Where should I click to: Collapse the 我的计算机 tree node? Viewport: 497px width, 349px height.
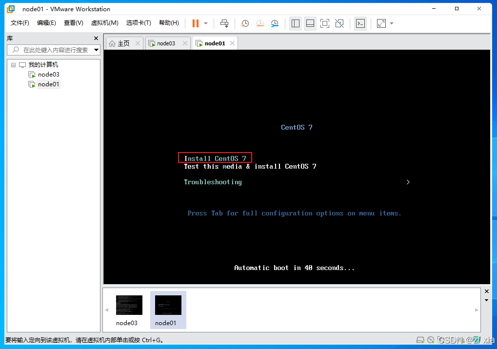click(13, 65)
